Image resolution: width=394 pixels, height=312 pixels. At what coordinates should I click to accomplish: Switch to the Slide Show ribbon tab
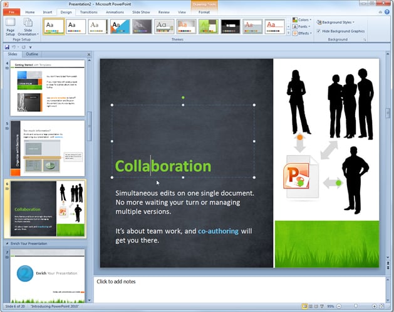[x=141, y=12]
